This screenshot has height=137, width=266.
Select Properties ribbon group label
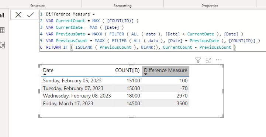click(x=210, y=6)
